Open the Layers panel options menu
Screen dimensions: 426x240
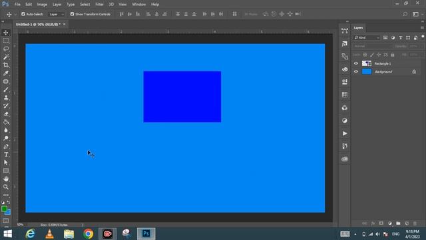click(x=422, y=28)
